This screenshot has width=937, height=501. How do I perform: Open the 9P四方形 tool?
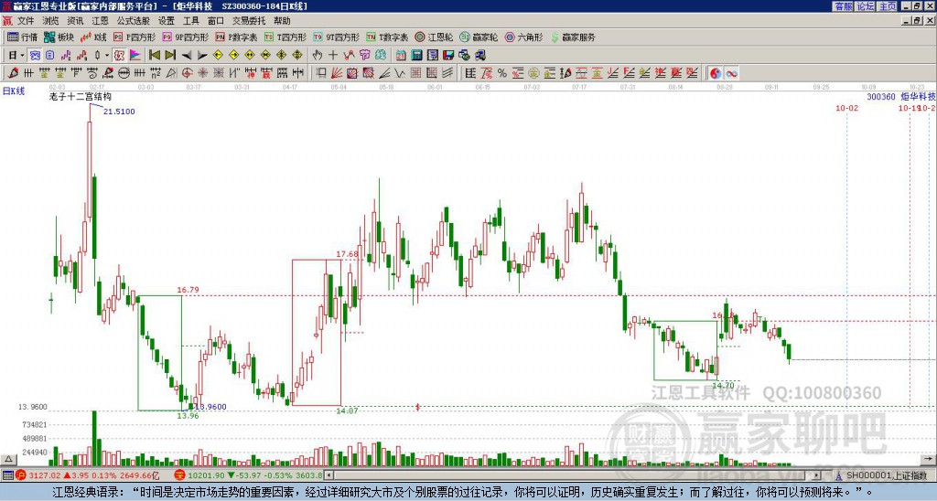pos(185,37)
